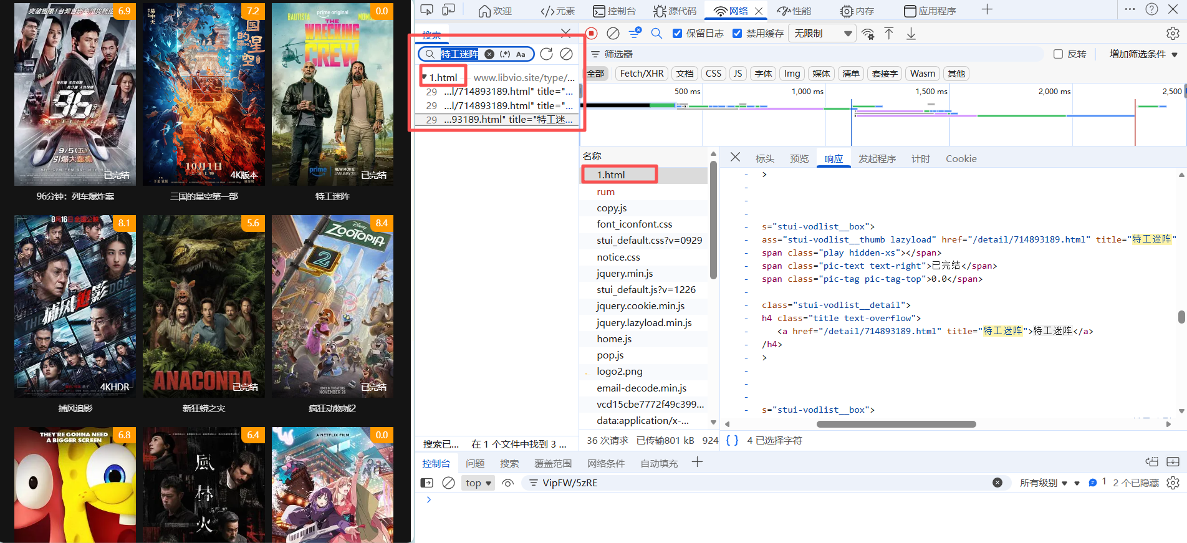Pretty-print the response with the braces icon
1187x543 pixels.
click(733, 440)
